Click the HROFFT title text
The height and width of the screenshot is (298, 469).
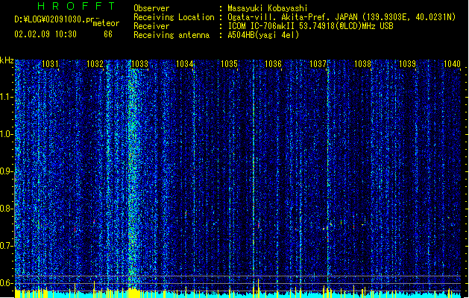coord(76,6)
